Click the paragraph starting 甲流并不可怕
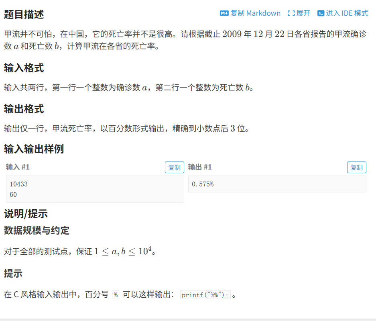This screenshot has height=321, width=376. [185, 40]
